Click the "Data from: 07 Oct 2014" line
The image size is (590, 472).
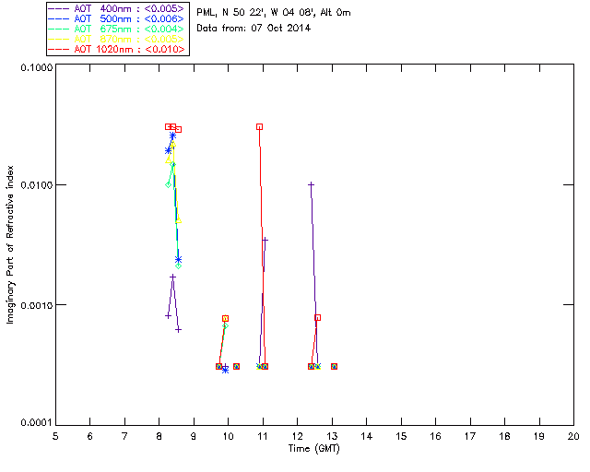[254, 29]
